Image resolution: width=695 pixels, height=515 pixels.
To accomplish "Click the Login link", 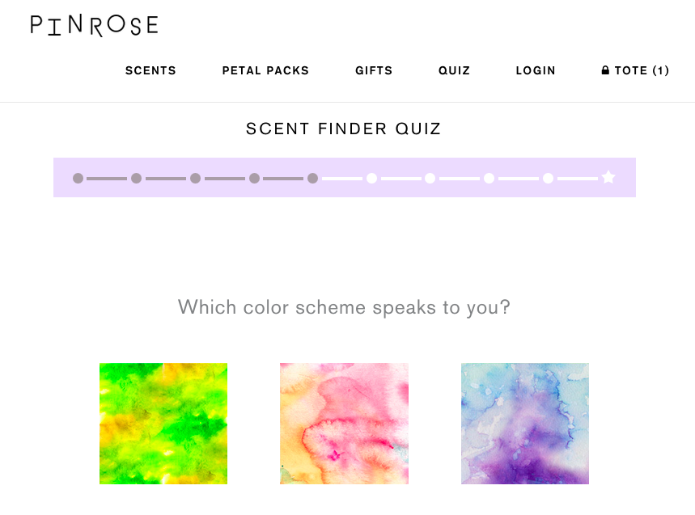I will (536, 70).
